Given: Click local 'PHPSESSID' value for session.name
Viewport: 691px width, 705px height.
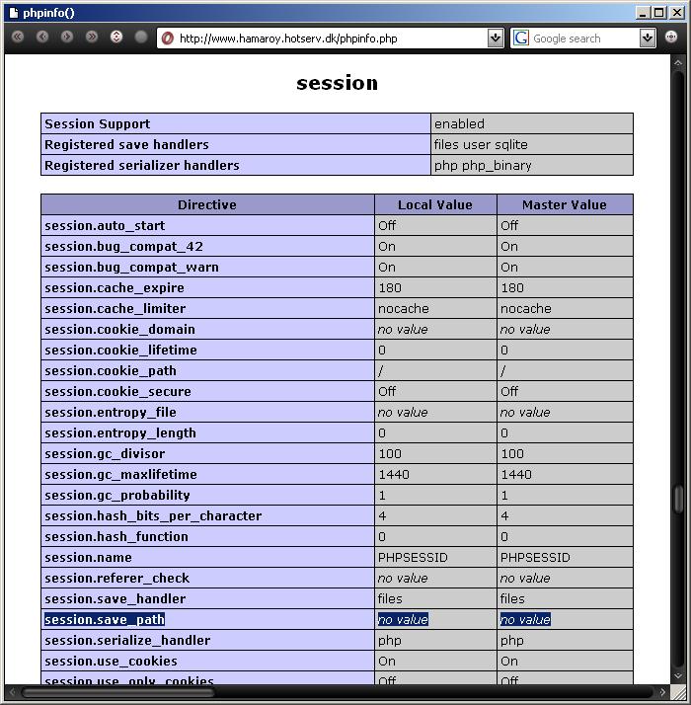Looking at the screenshot, I should [x=413, y=558].
